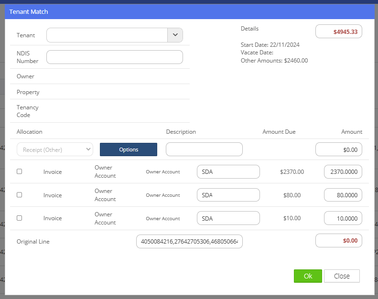Select the $0.00 amount field in Receipt row
The width and height of the screenshot is (378, 299).
339,149
